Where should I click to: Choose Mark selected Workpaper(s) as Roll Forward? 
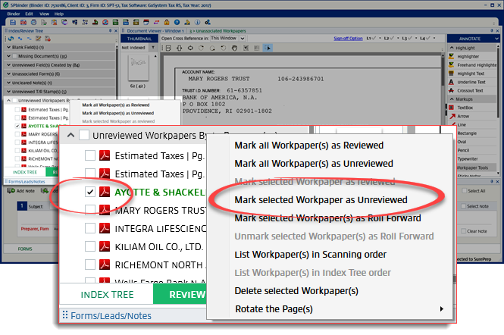[x=329, y=218]
